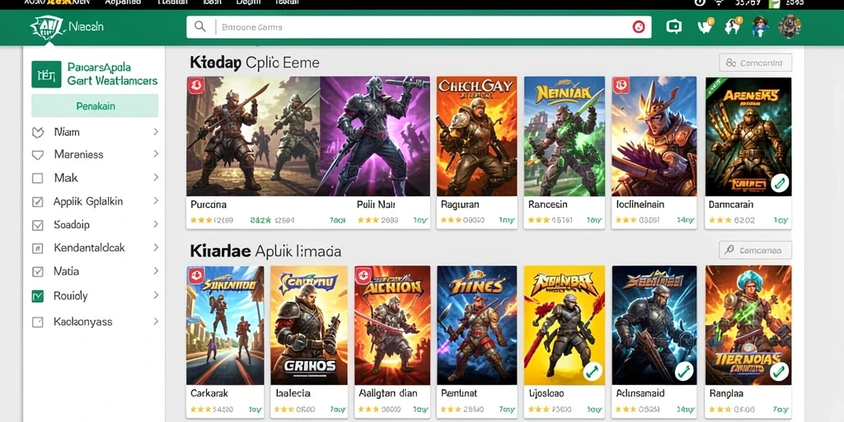This screenshot has height=422, width=844.
Task: Expand the Niam category chevron
Action: [156, 132]
